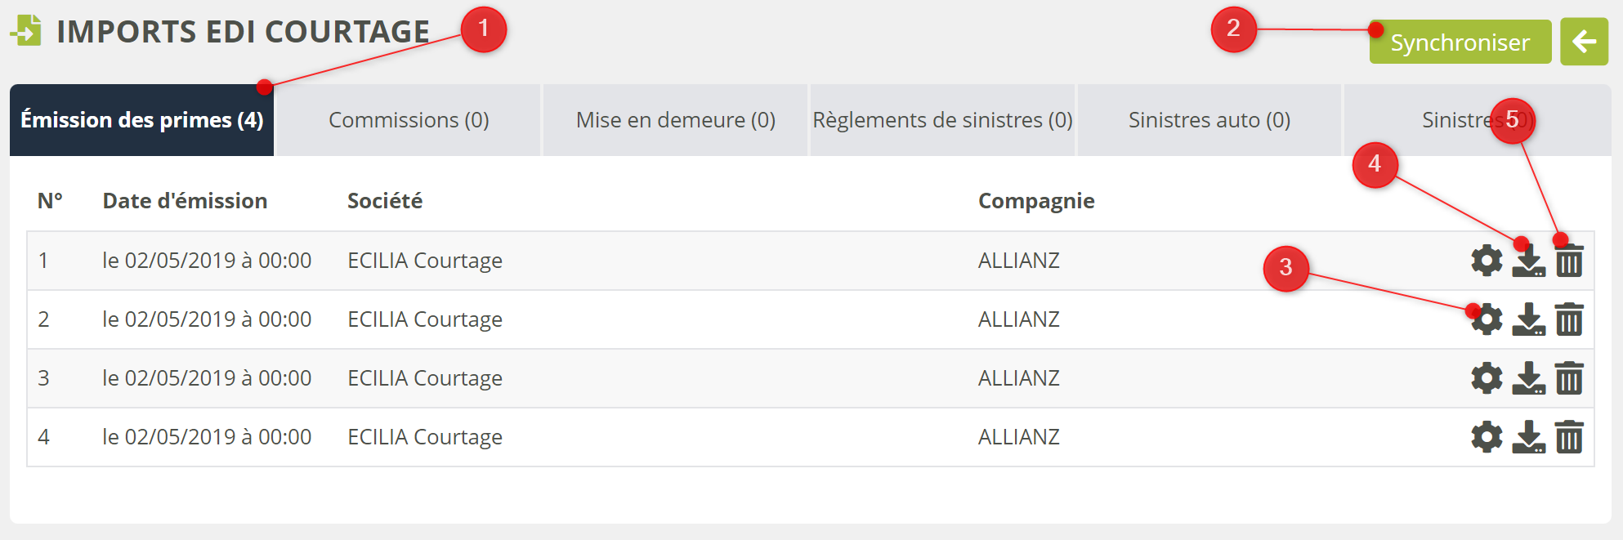This screenshot has width=1623, height=540.
Task: Click the Date d'émission column header
Action: tap(185, 201)
